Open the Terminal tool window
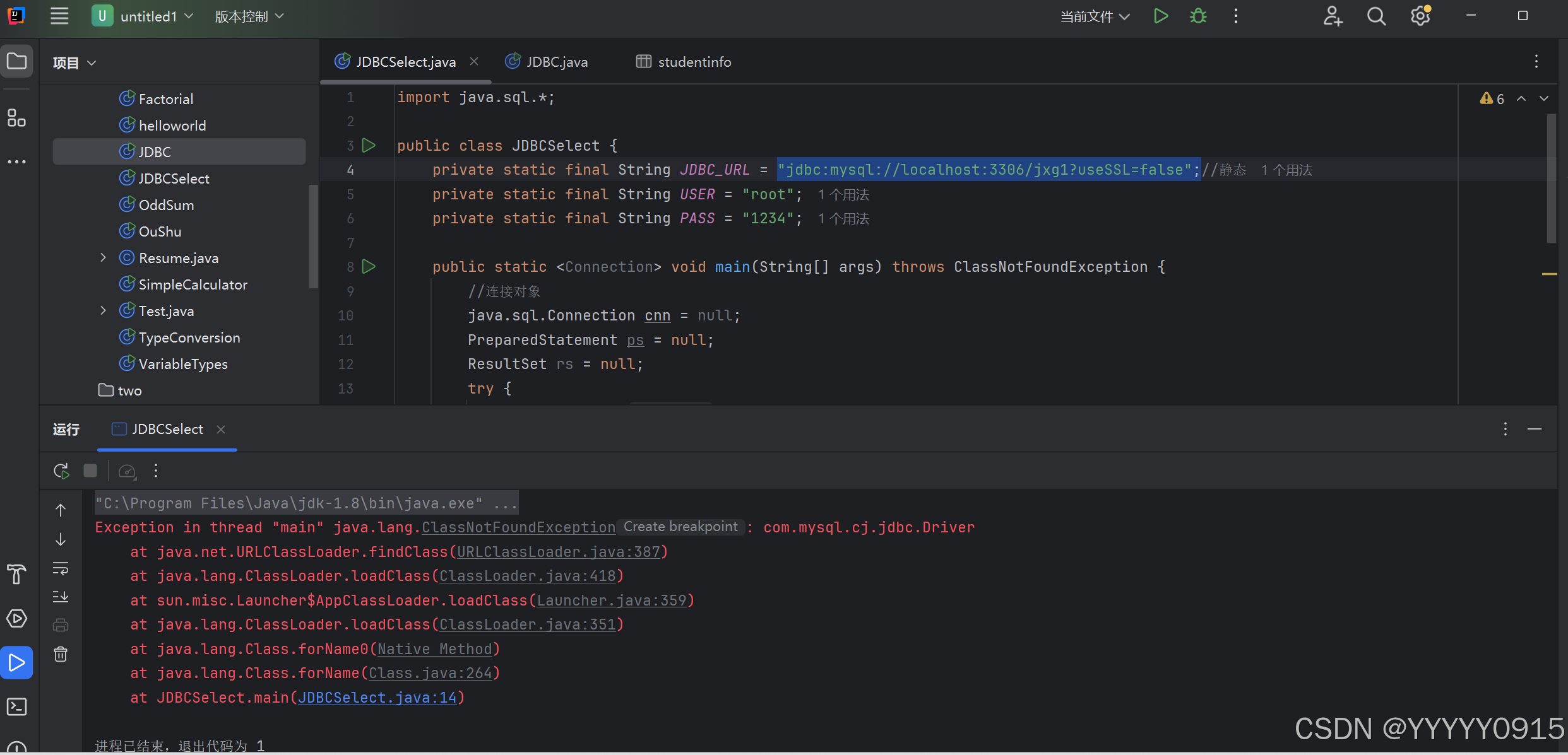 point(16,706)
